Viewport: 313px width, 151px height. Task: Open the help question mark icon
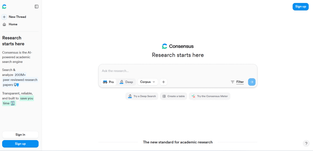306,143
